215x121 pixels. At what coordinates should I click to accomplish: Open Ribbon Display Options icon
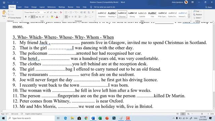coord(192,2)
